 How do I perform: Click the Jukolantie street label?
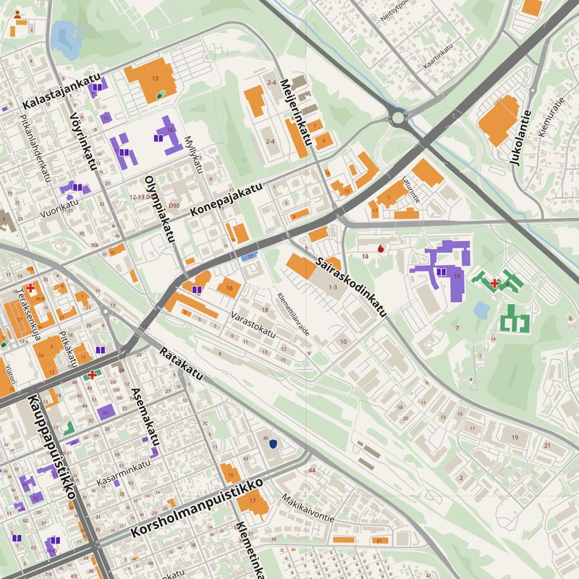coord(520,137)
